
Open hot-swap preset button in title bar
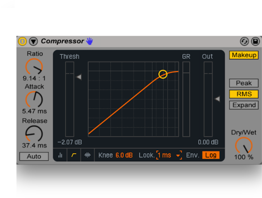click(244, 41)
